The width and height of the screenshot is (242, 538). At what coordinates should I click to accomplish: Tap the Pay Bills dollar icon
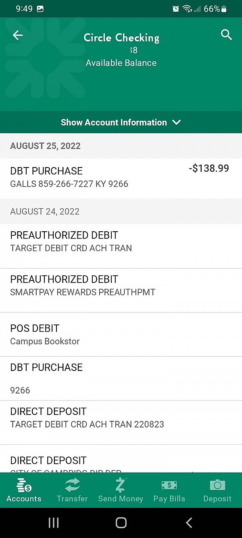click(x=169, y=485)
